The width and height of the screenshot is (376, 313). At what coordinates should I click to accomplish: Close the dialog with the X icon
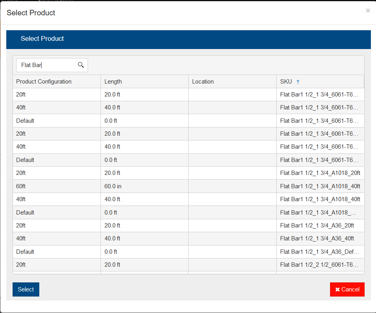(368, 11)
